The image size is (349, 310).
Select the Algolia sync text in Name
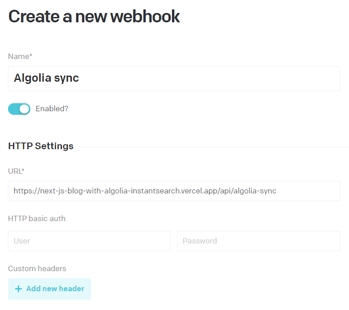point(46,78)
